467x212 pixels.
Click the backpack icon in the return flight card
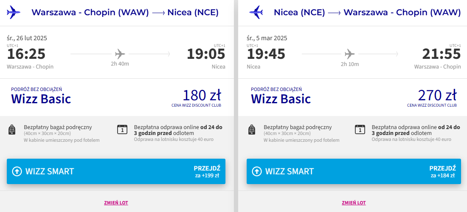coord(252,130)
